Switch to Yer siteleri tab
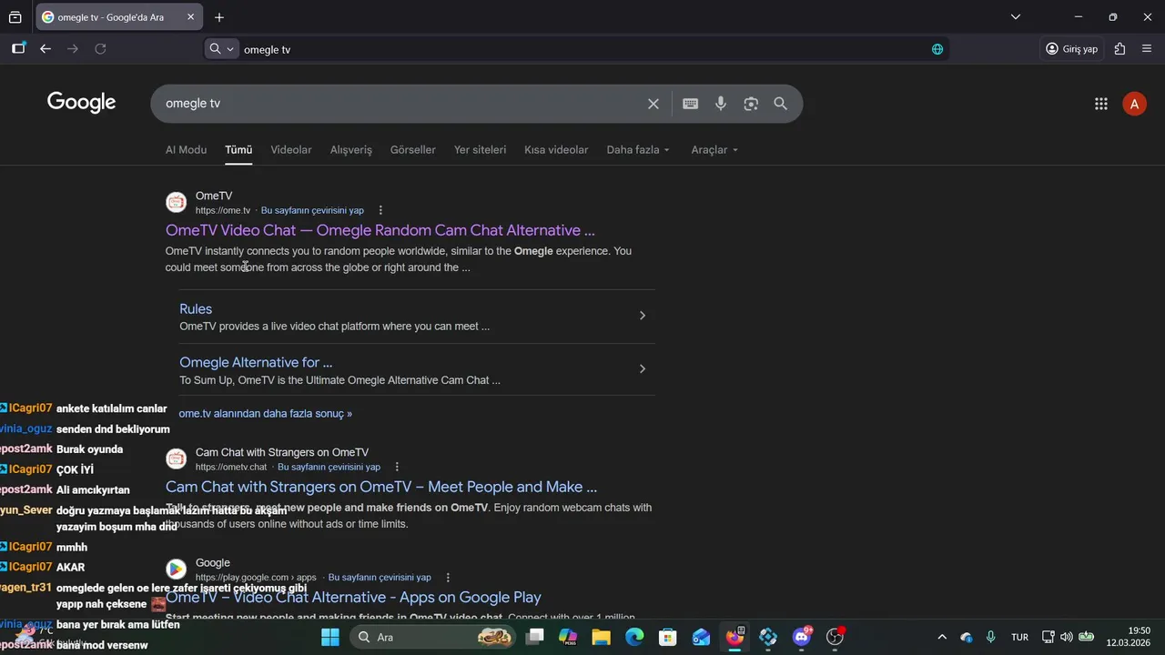This screenshot has height=655, width=1165. pos(481,150)
